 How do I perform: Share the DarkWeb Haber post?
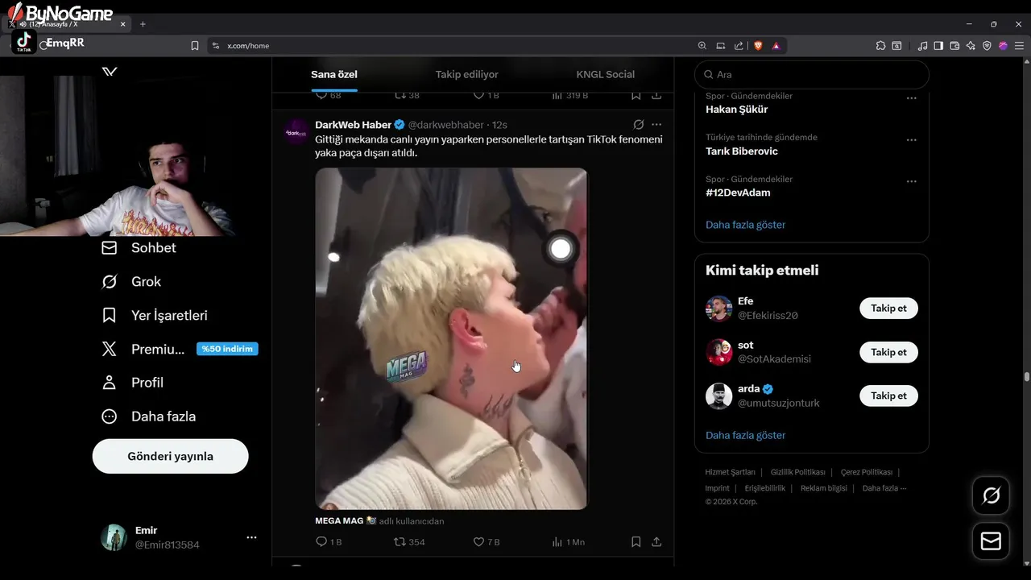tap(656, 542)
